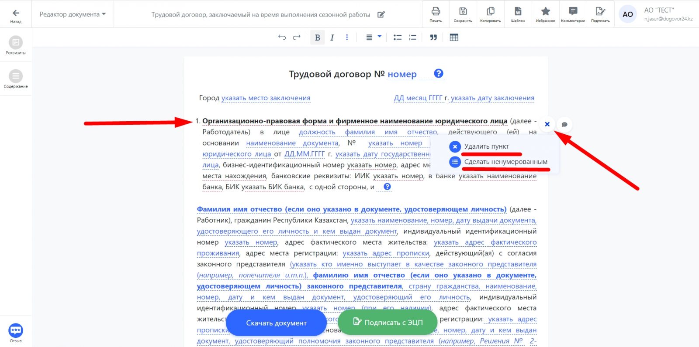Open the Реквизиты sidebar panel
Viewport: 699px width, 347px height.
tap(16, 45)
